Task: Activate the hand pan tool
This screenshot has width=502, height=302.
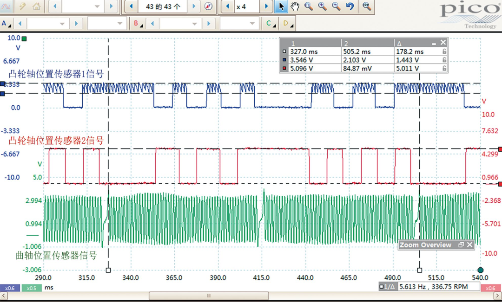Action: pos(295,6)
